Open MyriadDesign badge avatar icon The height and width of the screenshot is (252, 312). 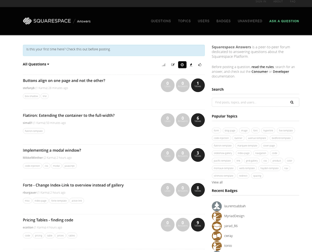217,216
